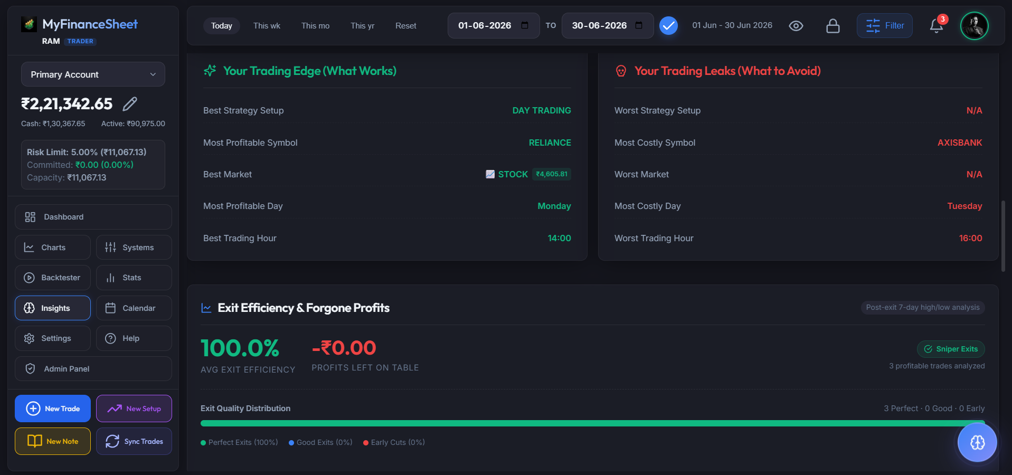Open the Filter panel
The height and width of the screenshot is (475, 1012).
point(885,26)
